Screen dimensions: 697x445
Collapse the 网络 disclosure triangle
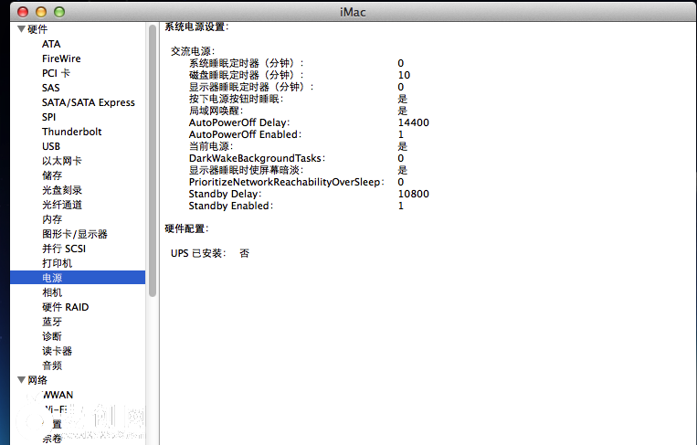click(x=21, y=380)
